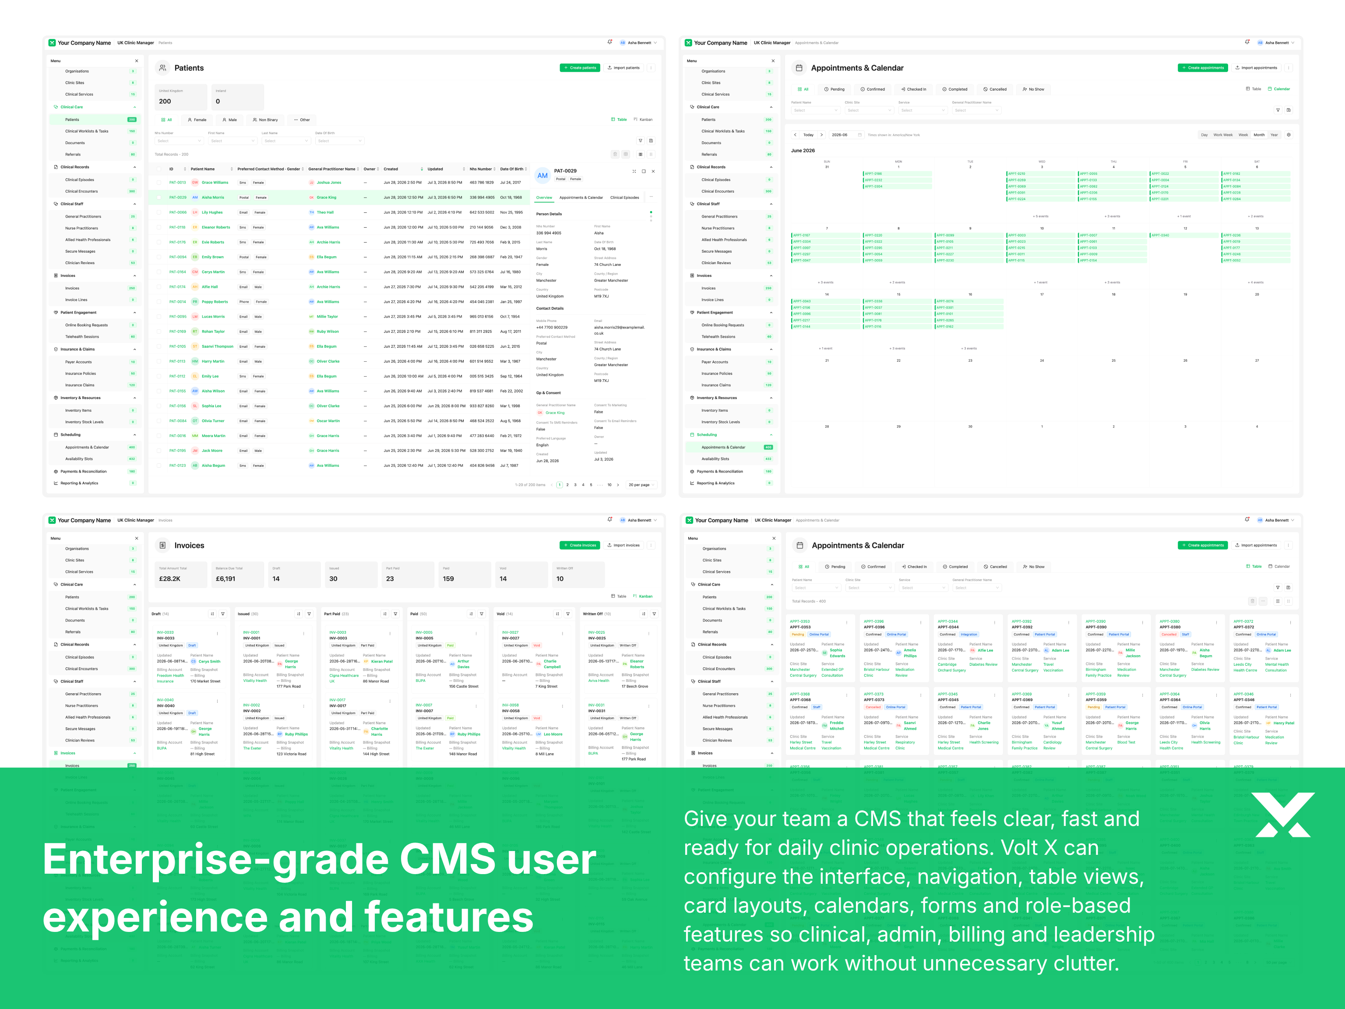Switch Patients view to Kanban
This screenshot has width=1345, height=1009.
click(x=643, y=120)
